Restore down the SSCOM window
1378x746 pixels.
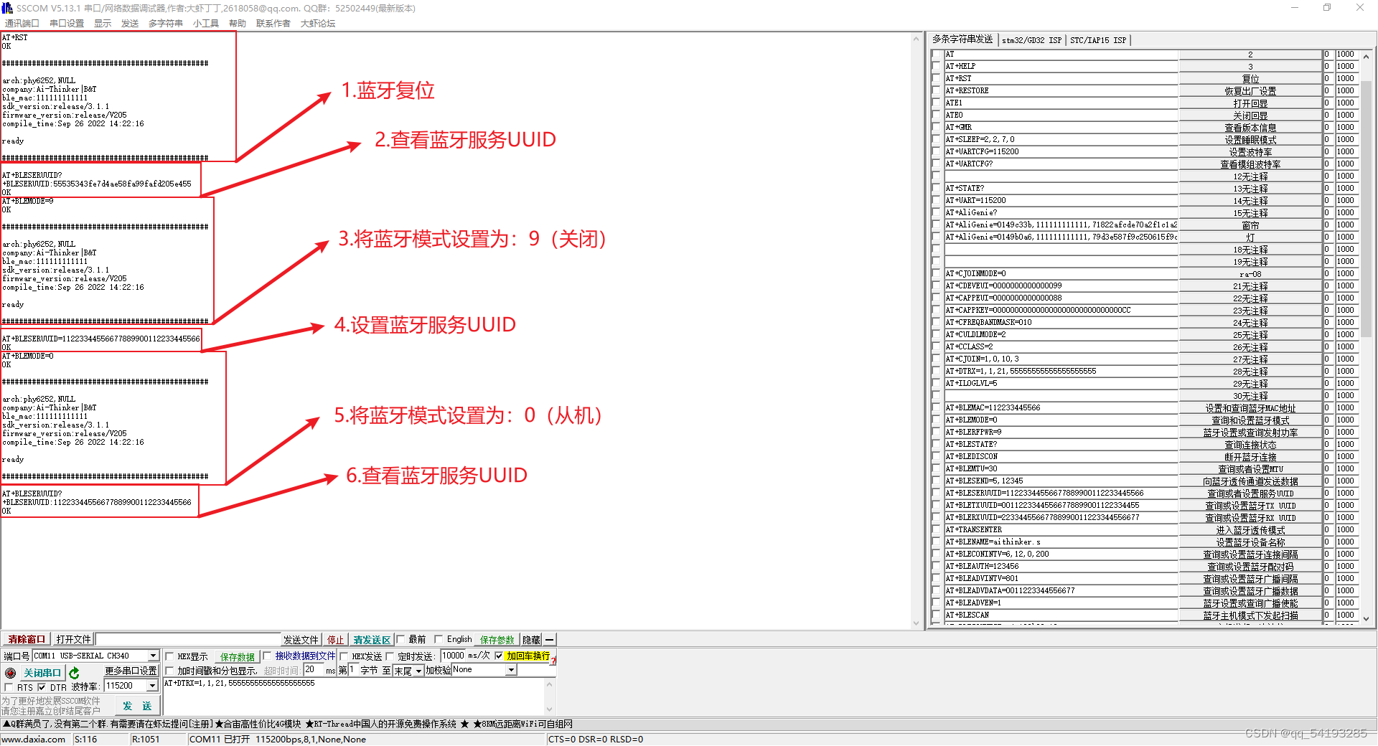[1327, 8]
